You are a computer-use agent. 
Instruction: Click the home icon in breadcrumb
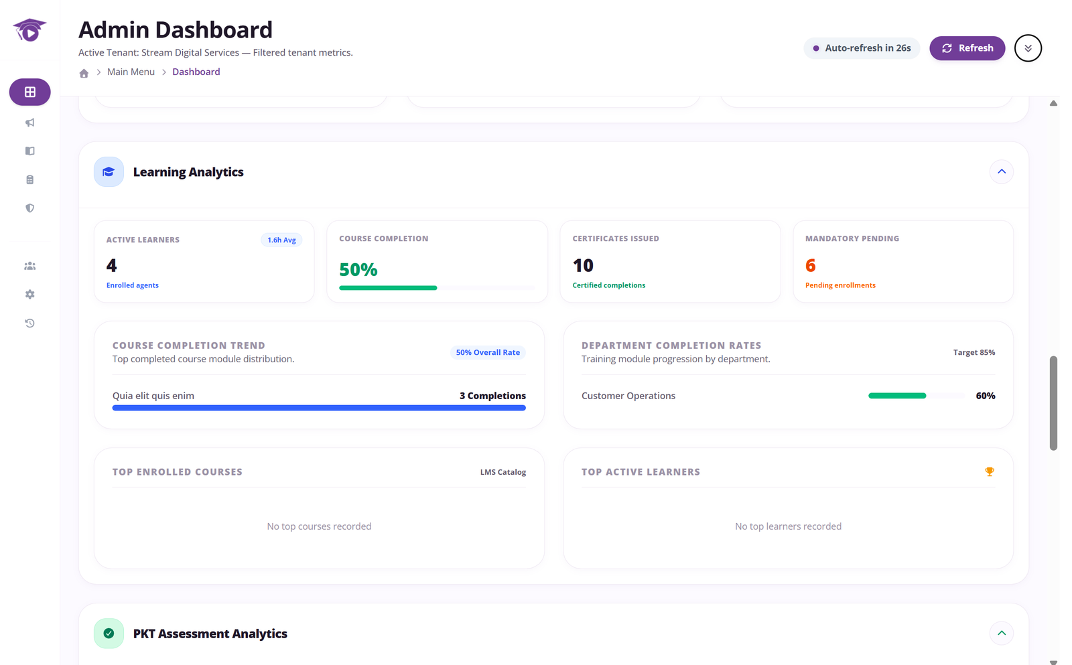tap(84, 73)
